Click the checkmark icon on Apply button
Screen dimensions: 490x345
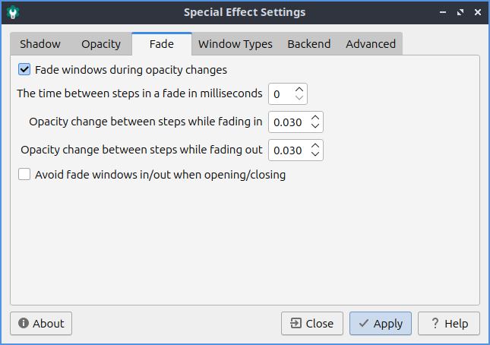click(x=364, y=324)
